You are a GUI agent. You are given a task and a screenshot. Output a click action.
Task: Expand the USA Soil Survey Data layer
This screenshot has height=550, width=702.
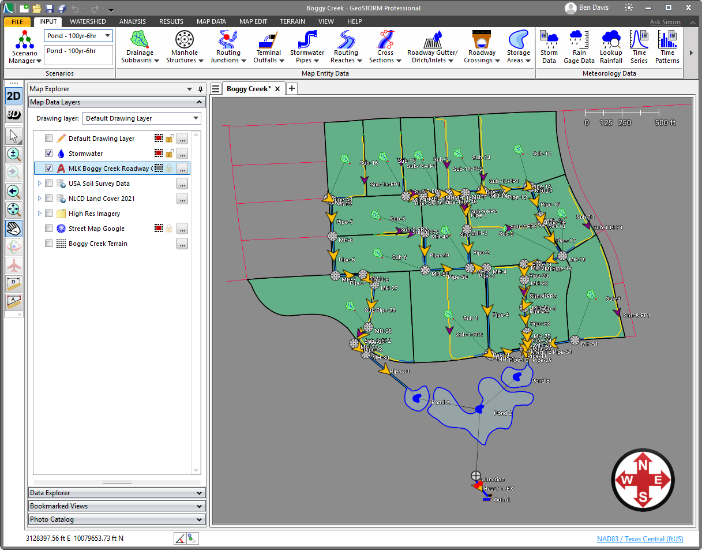pos(40,184)
